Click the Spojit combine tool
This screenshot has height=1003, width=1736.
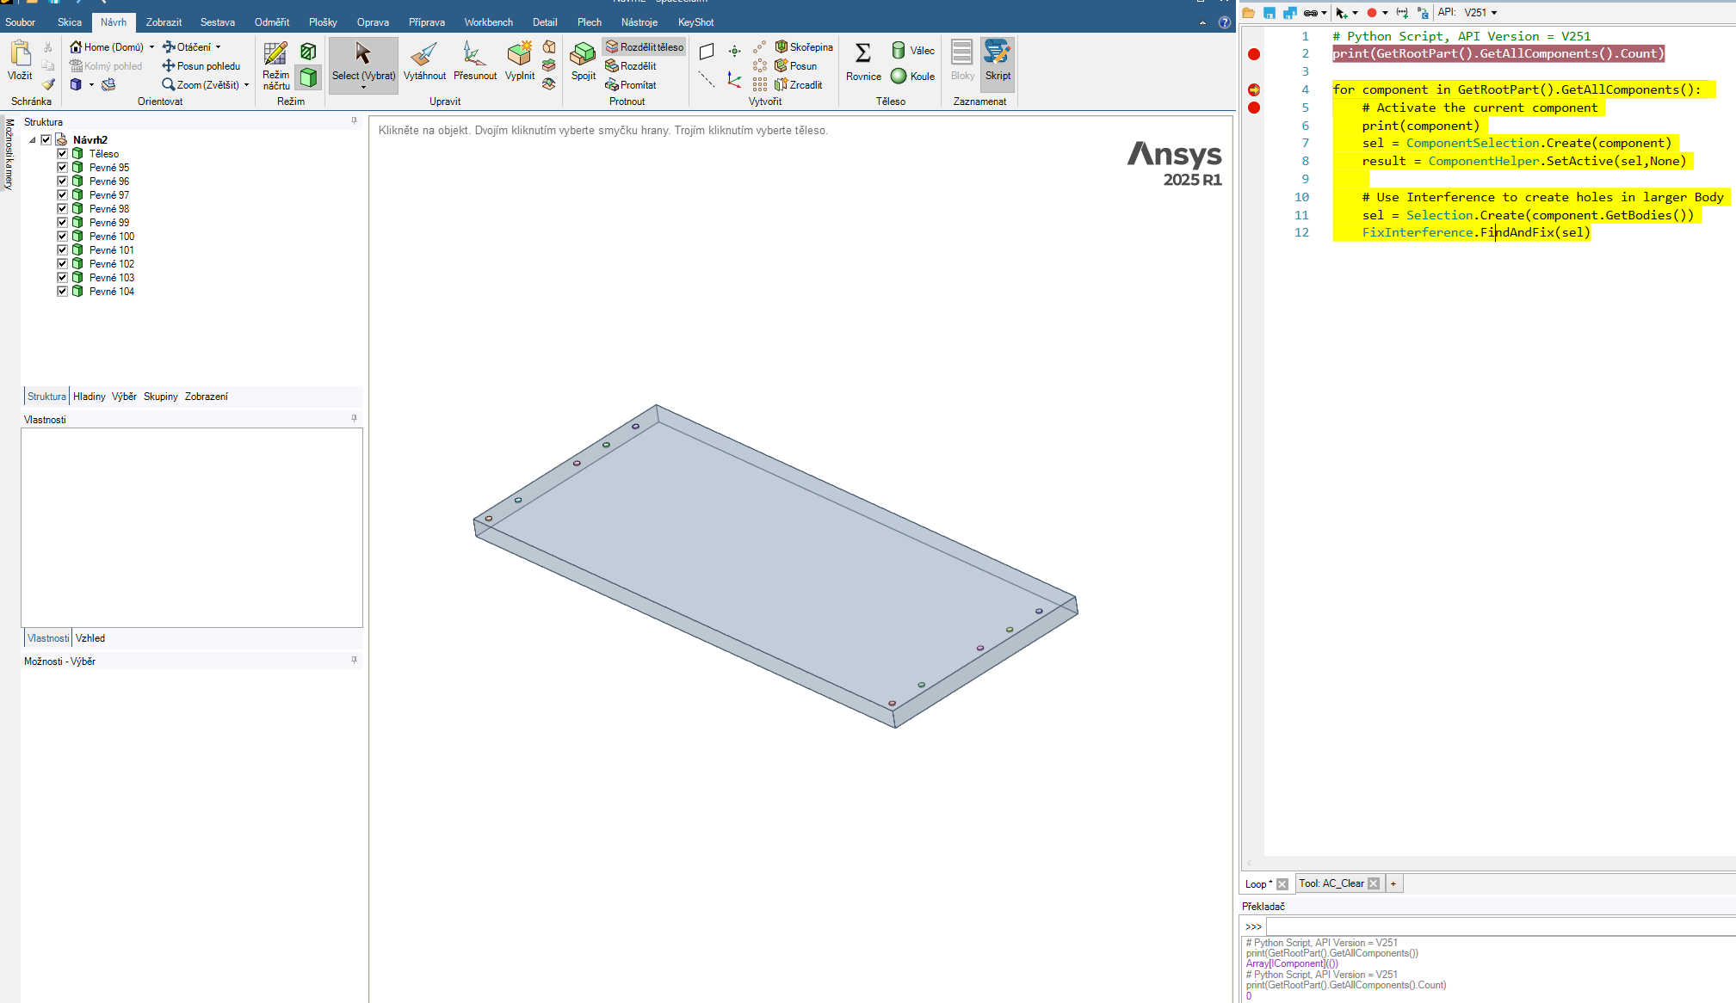click(x=584, y=60)
